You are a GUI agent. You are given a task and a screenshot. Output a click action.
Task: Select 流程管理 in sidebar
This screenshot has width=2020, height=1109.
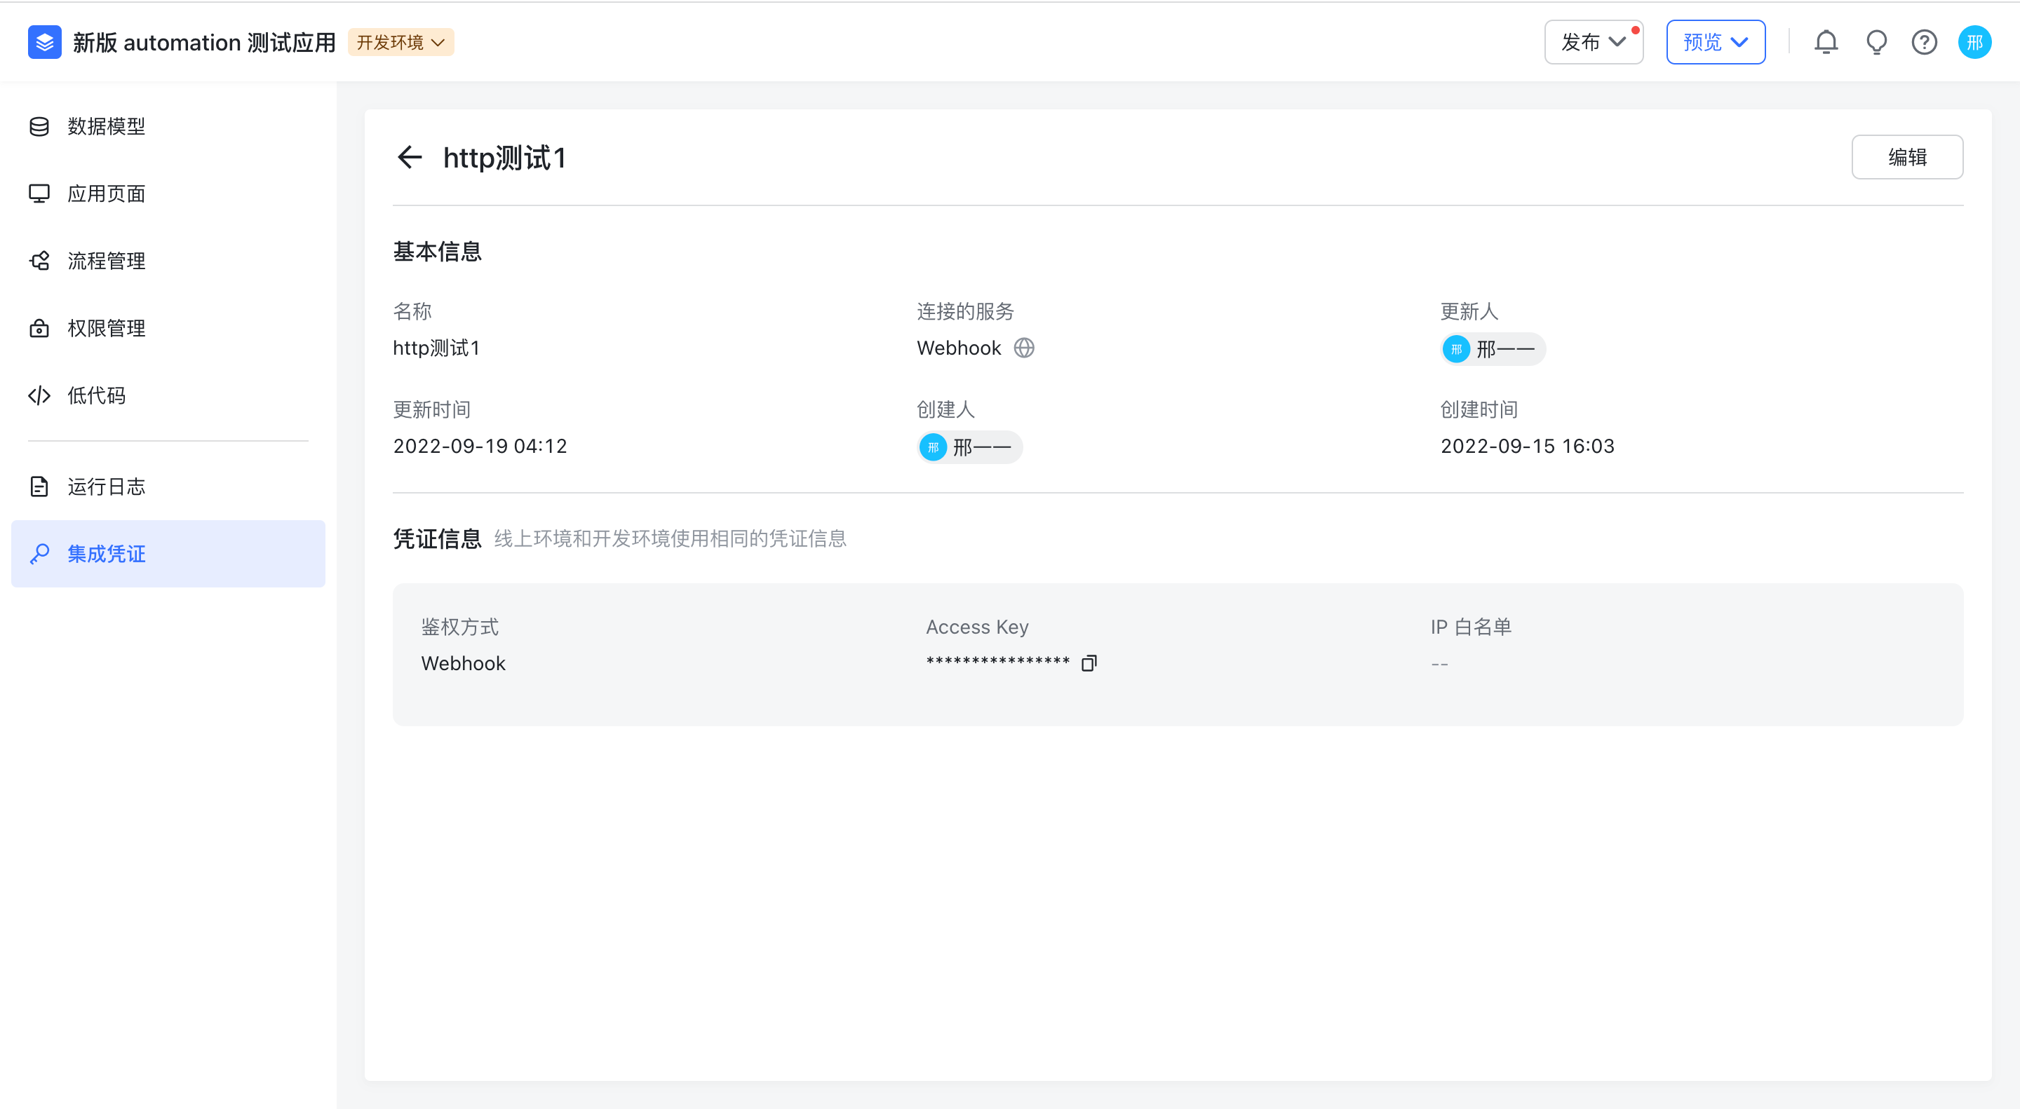[106, 261]
